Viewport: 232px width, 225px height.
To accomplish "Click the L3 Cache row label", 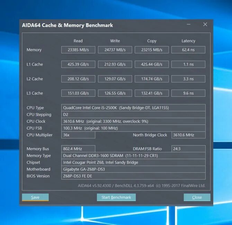I will point(35,93).
